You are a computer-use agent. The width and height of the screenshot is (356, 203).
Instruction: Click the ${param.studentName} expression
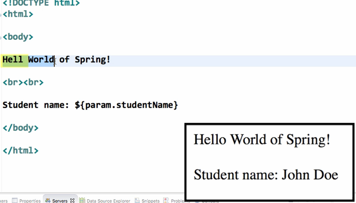pyautogui.click(x=126, y=105)
